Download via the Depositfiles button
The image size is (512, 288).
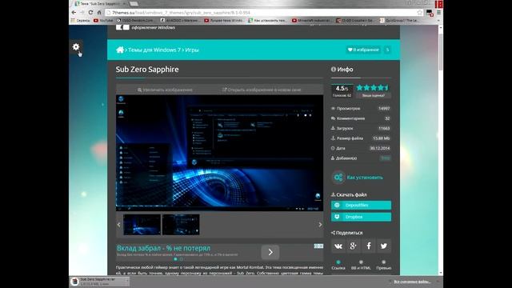(x=361, y=205)
